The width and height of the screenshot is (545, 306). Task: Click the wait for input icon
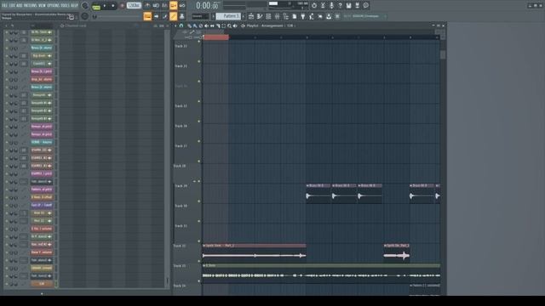pyautogui.click(x=156, y=6)
